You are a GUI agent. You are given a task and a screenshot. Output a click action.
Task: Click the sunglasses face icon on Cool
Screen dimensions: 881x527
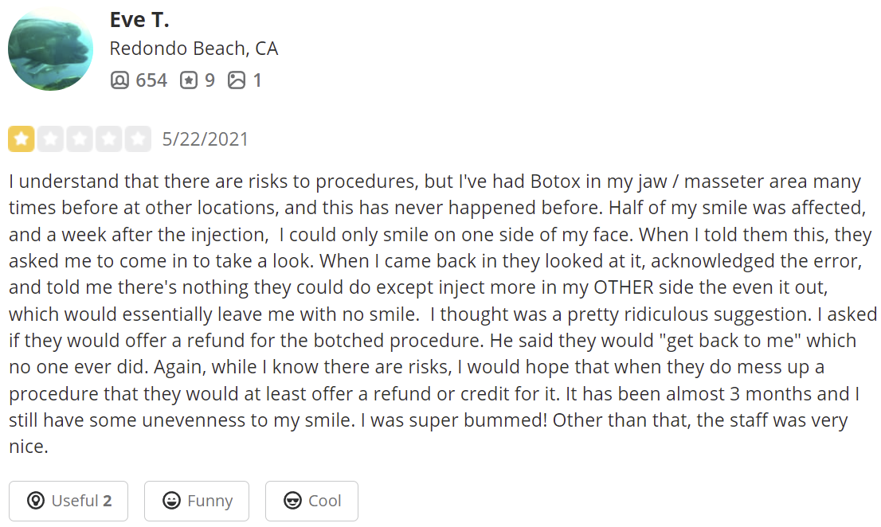click(x=292, y=501)
